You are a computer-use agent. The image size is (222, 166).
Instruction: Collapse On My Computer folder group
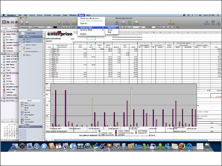pyautogui.click(x=2, y=73)
